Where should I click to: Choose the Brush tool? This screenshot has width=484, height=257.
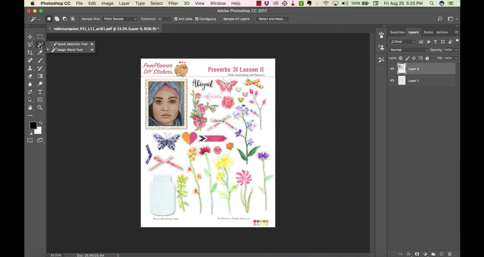(40, 61)
